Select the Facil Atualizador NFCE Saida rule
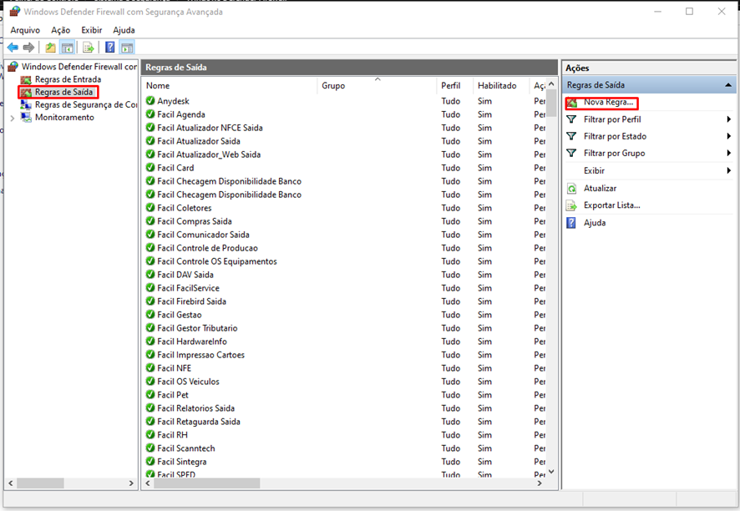Viewport: 740px width, 511px height. (210, 128)
